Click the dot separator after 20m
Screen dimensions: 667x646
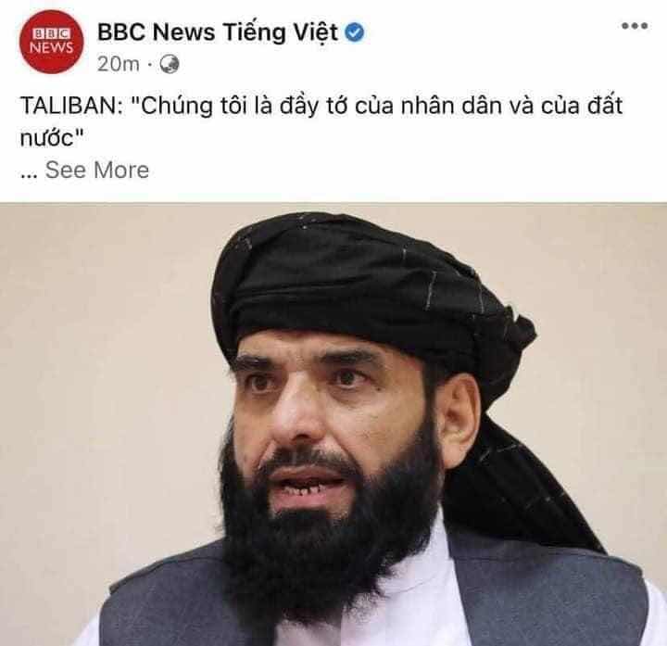click(149, 65)
